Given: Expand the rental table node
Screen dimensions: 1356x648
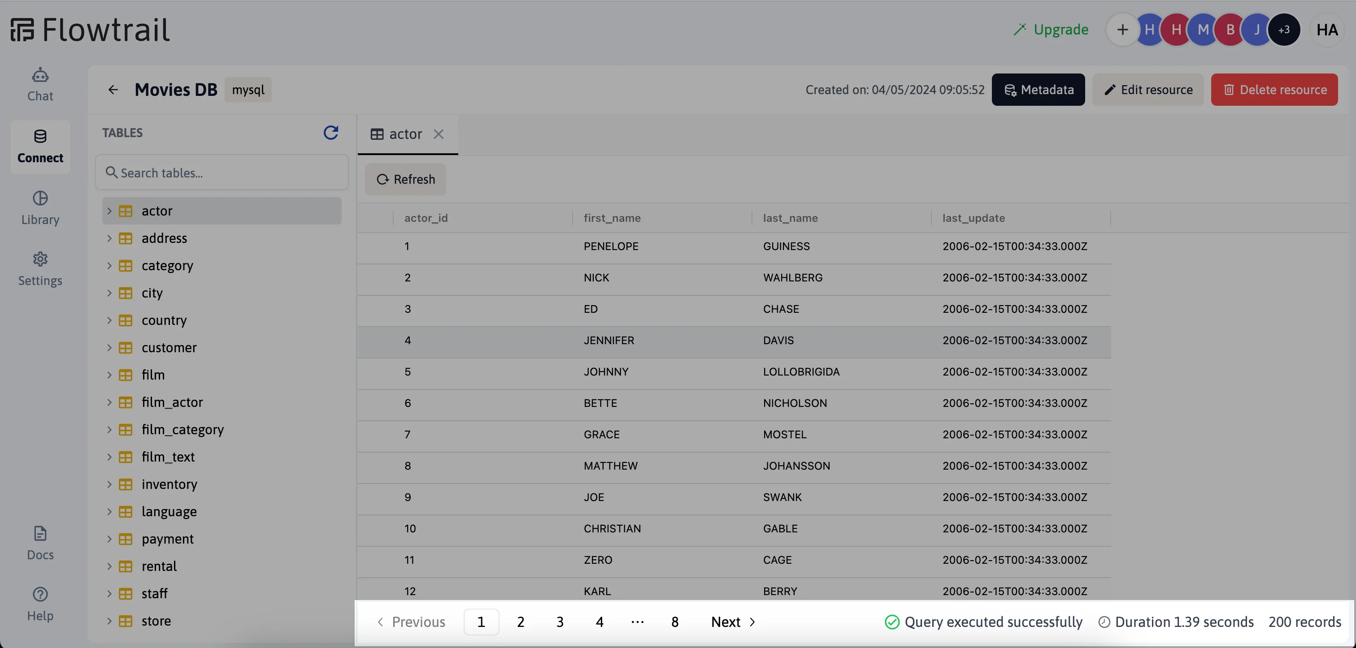Looking at the screenshot, I should click(x=109, y=566).
